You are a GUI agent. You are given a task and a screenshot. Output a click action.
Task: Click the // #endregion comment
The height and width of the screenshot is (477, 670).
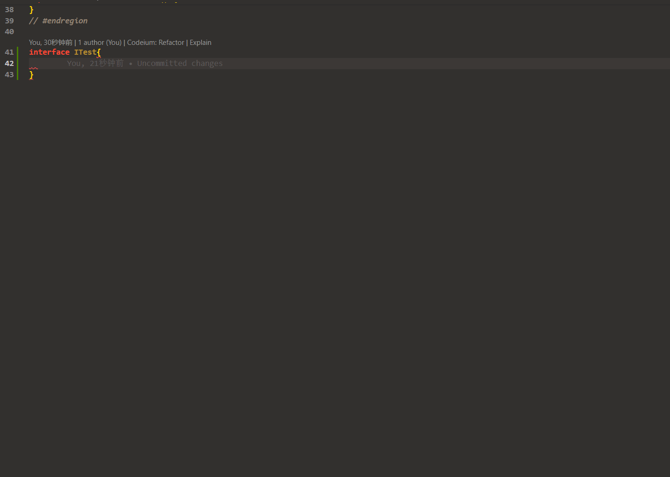(58, 21)
